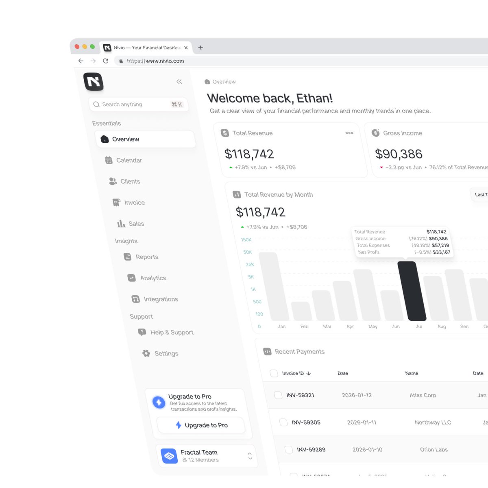Reload the page with refresh icon
Image resolution: width=488 pixels, height=488 pixels.
(x=106, y=61)
